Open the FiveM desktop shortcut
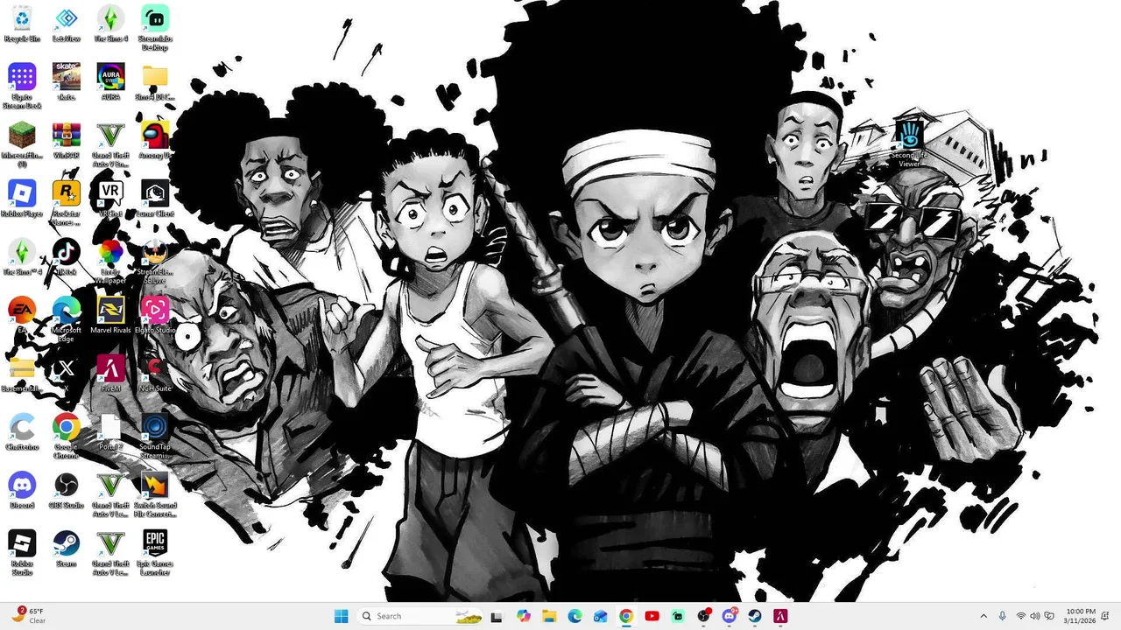The height and width of the screenshot is (630, 1121). click(x=110, y=374)
